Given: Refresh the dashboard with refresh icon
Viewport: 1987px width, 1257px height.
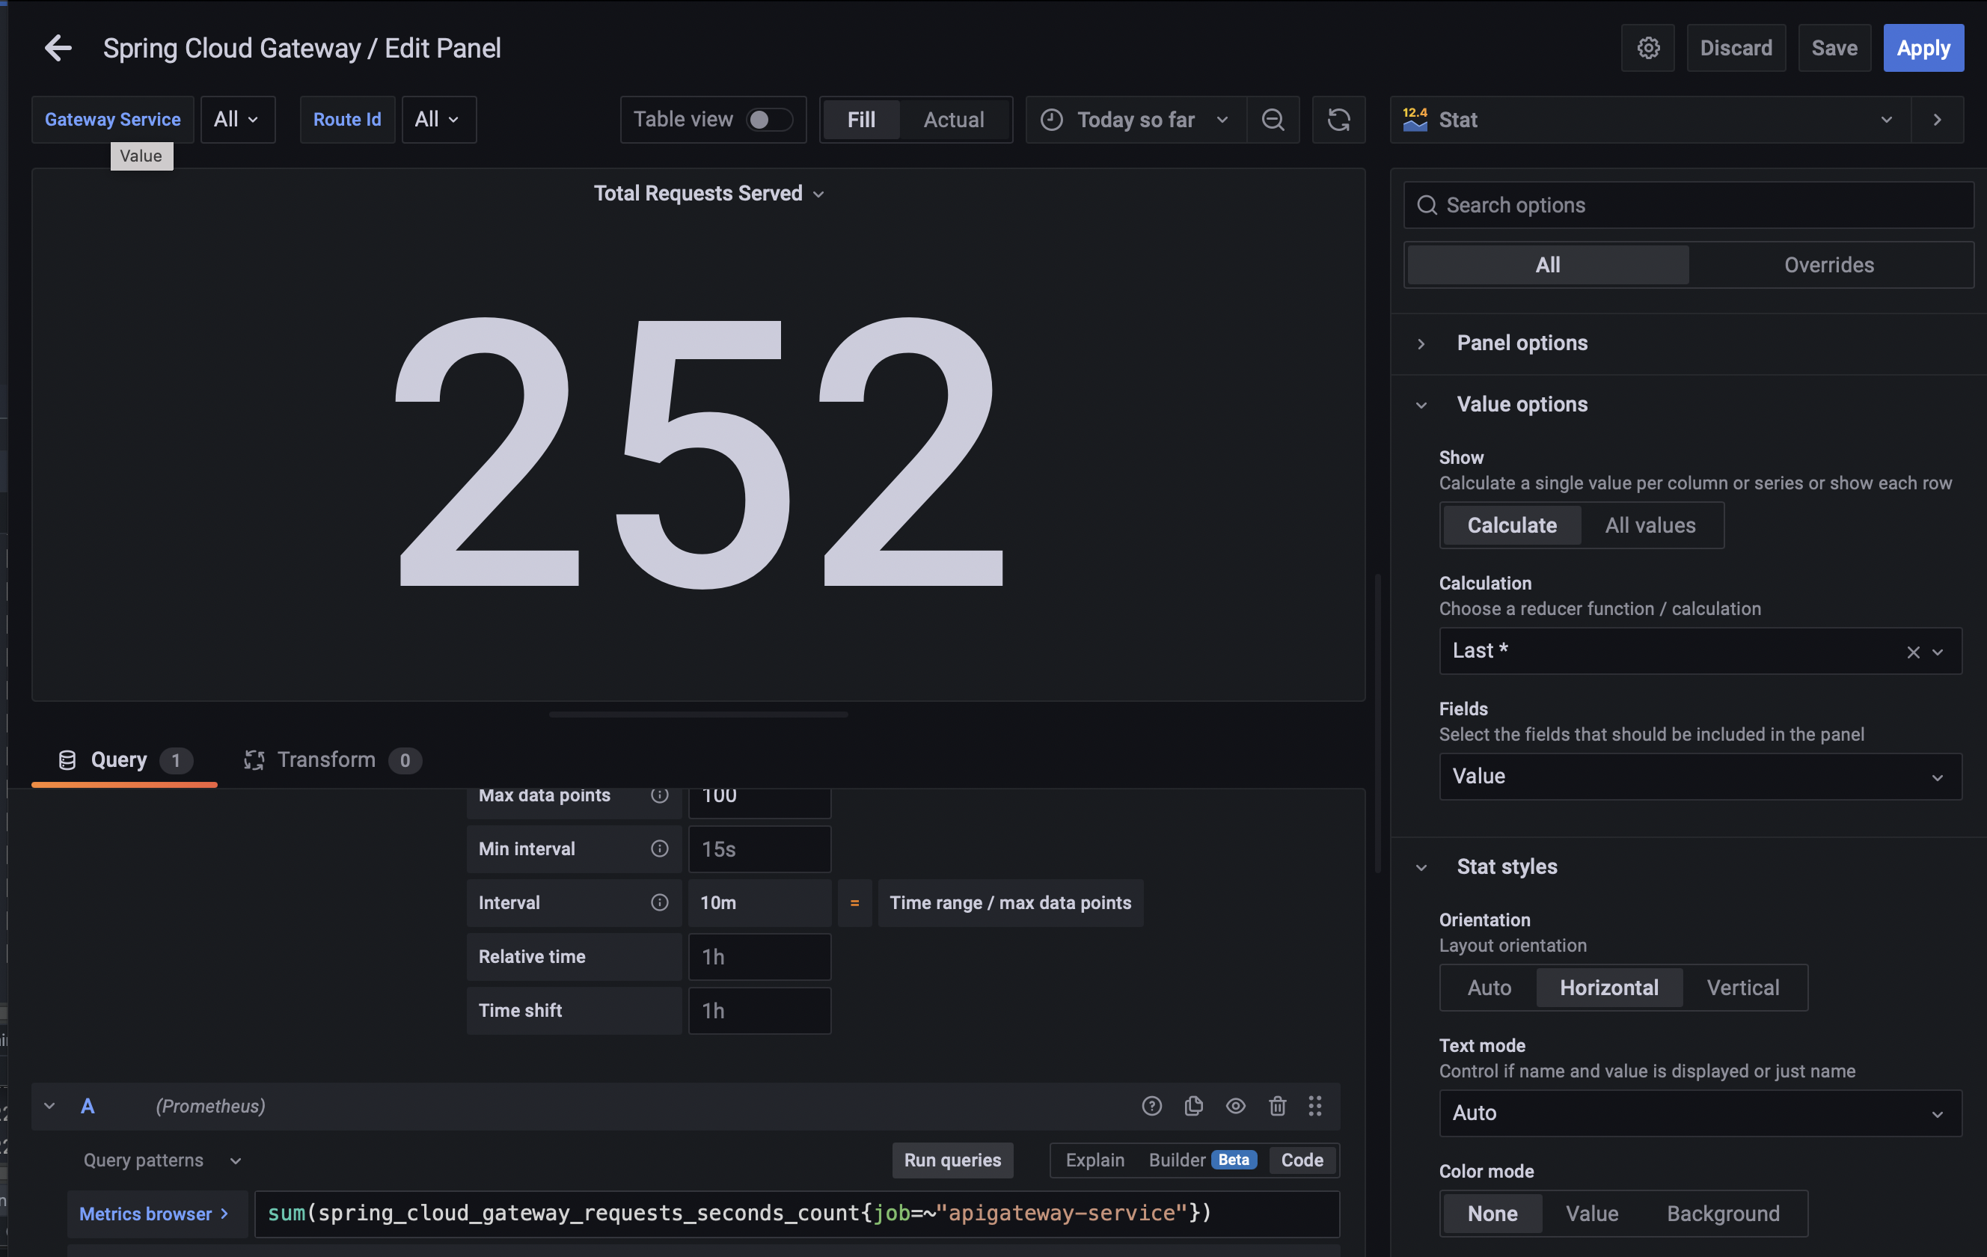Looking at the screenshot, I should 1338,120.
